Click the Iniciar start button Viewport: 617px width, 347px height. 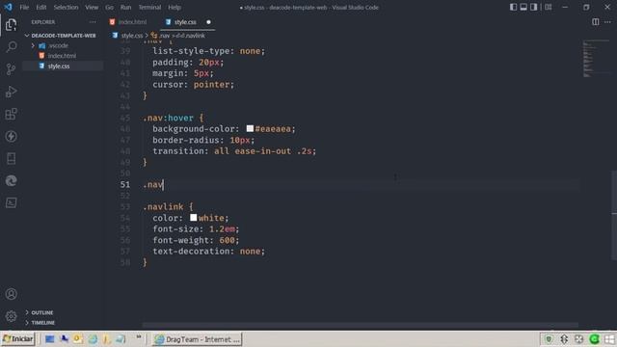point(18,339)
